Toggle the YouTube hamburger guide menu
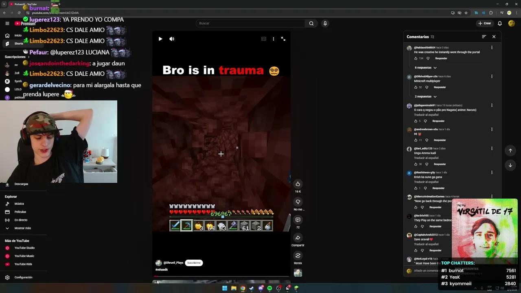The height and width of the screenshot is (293, 521). [7, 23]
